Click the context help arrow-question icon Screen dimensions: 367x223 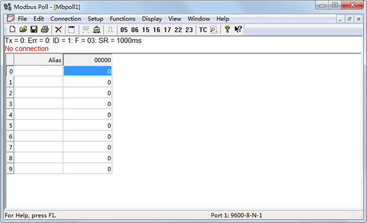click(238, 29)
